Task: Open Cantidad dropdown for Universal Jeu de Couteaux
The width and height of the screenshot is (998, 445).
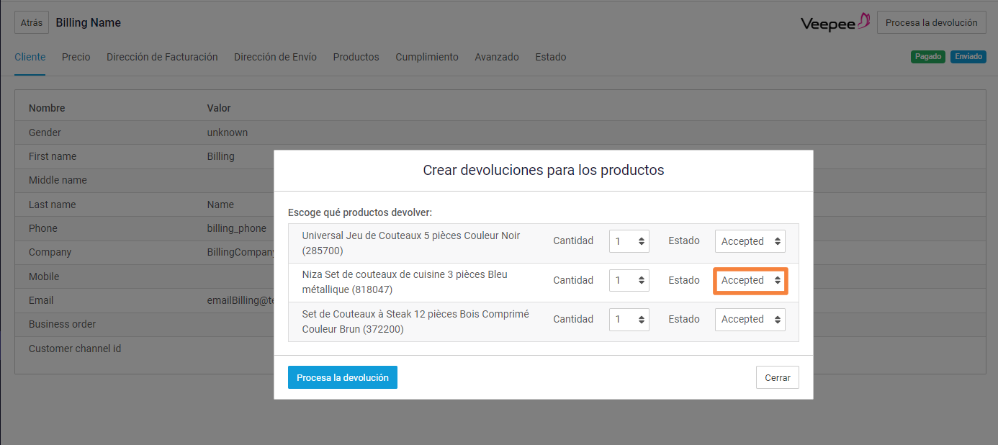Action: (x=629, y=241)
